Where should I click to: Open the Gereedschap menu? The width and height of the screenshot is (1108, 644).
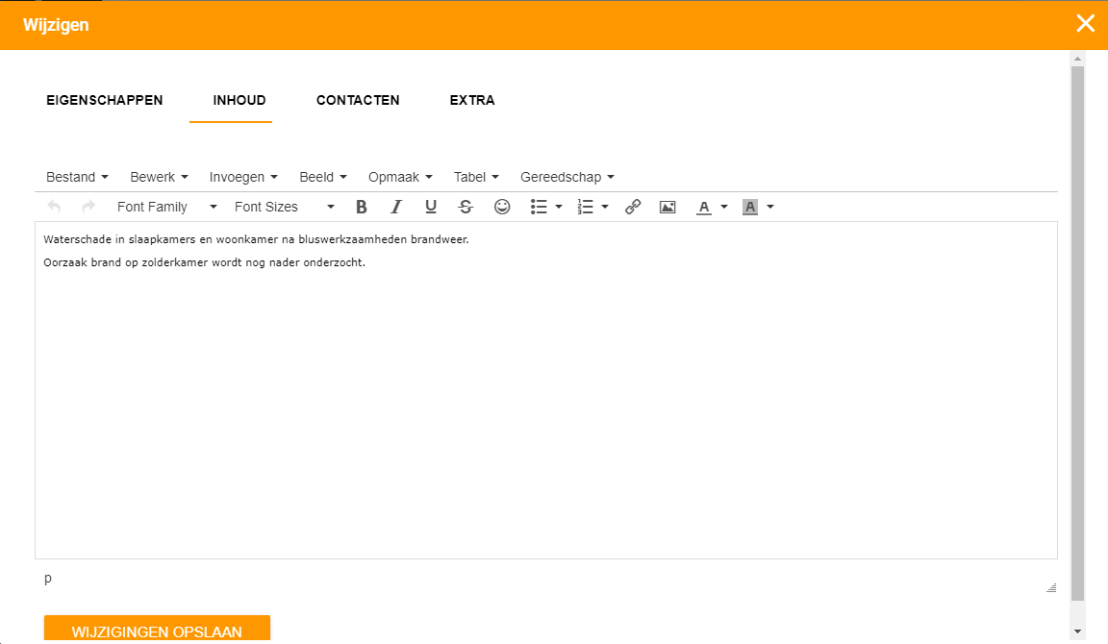[x=567, y=177]
